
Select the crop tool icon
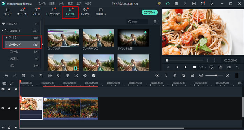[x=41, y=75]
